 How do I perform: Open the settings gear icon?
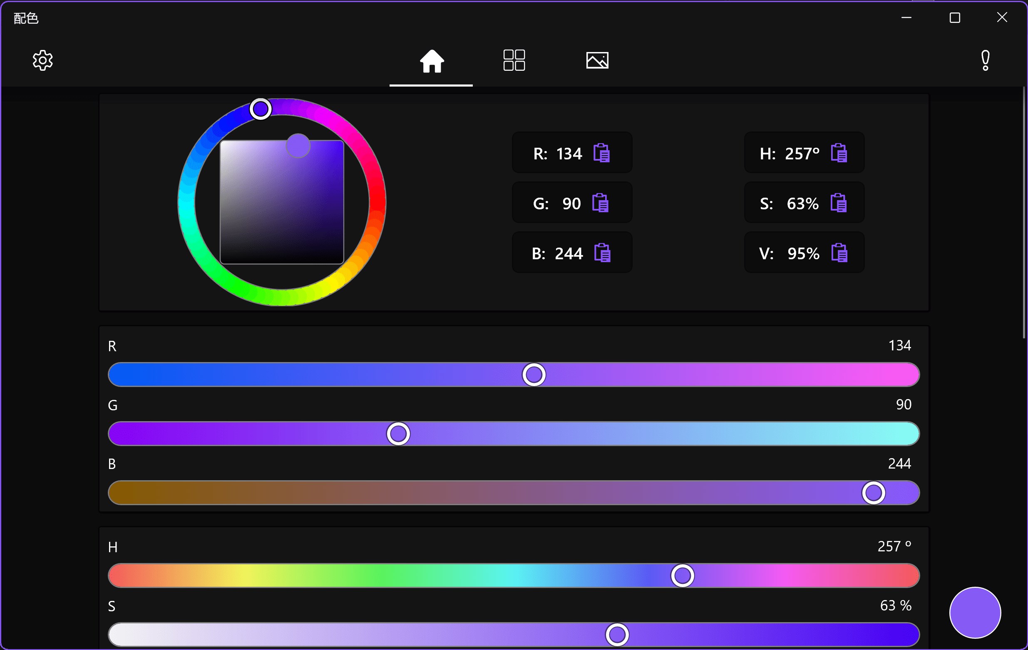click(43, 61)
